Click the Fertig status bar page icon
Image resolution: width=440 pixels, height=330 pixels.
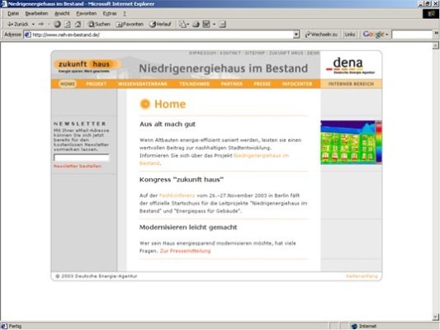click(x=3, y=326)
